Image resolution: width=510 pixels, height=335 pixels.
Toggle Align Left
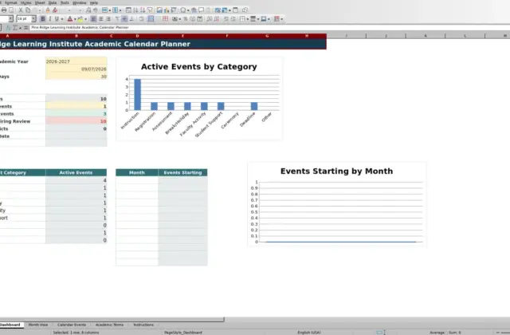[x=93, y=19]
